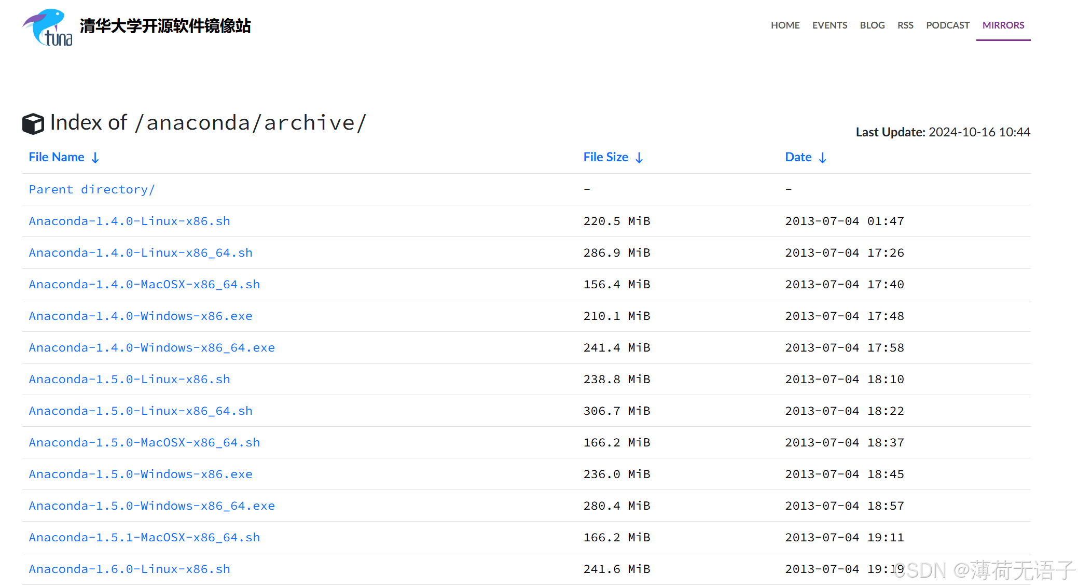Download Anaconda-1.4.0-Windows-x86_64.exe
1078x588 pixels.
tap(152, 348)
